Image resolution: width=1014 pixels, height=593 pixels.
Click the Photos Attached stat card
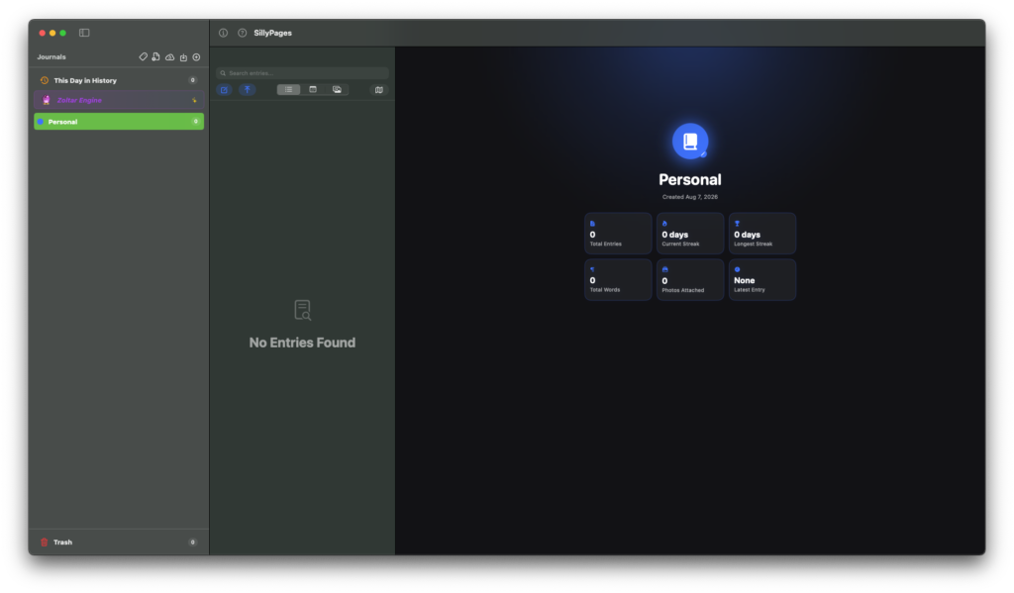690,280
